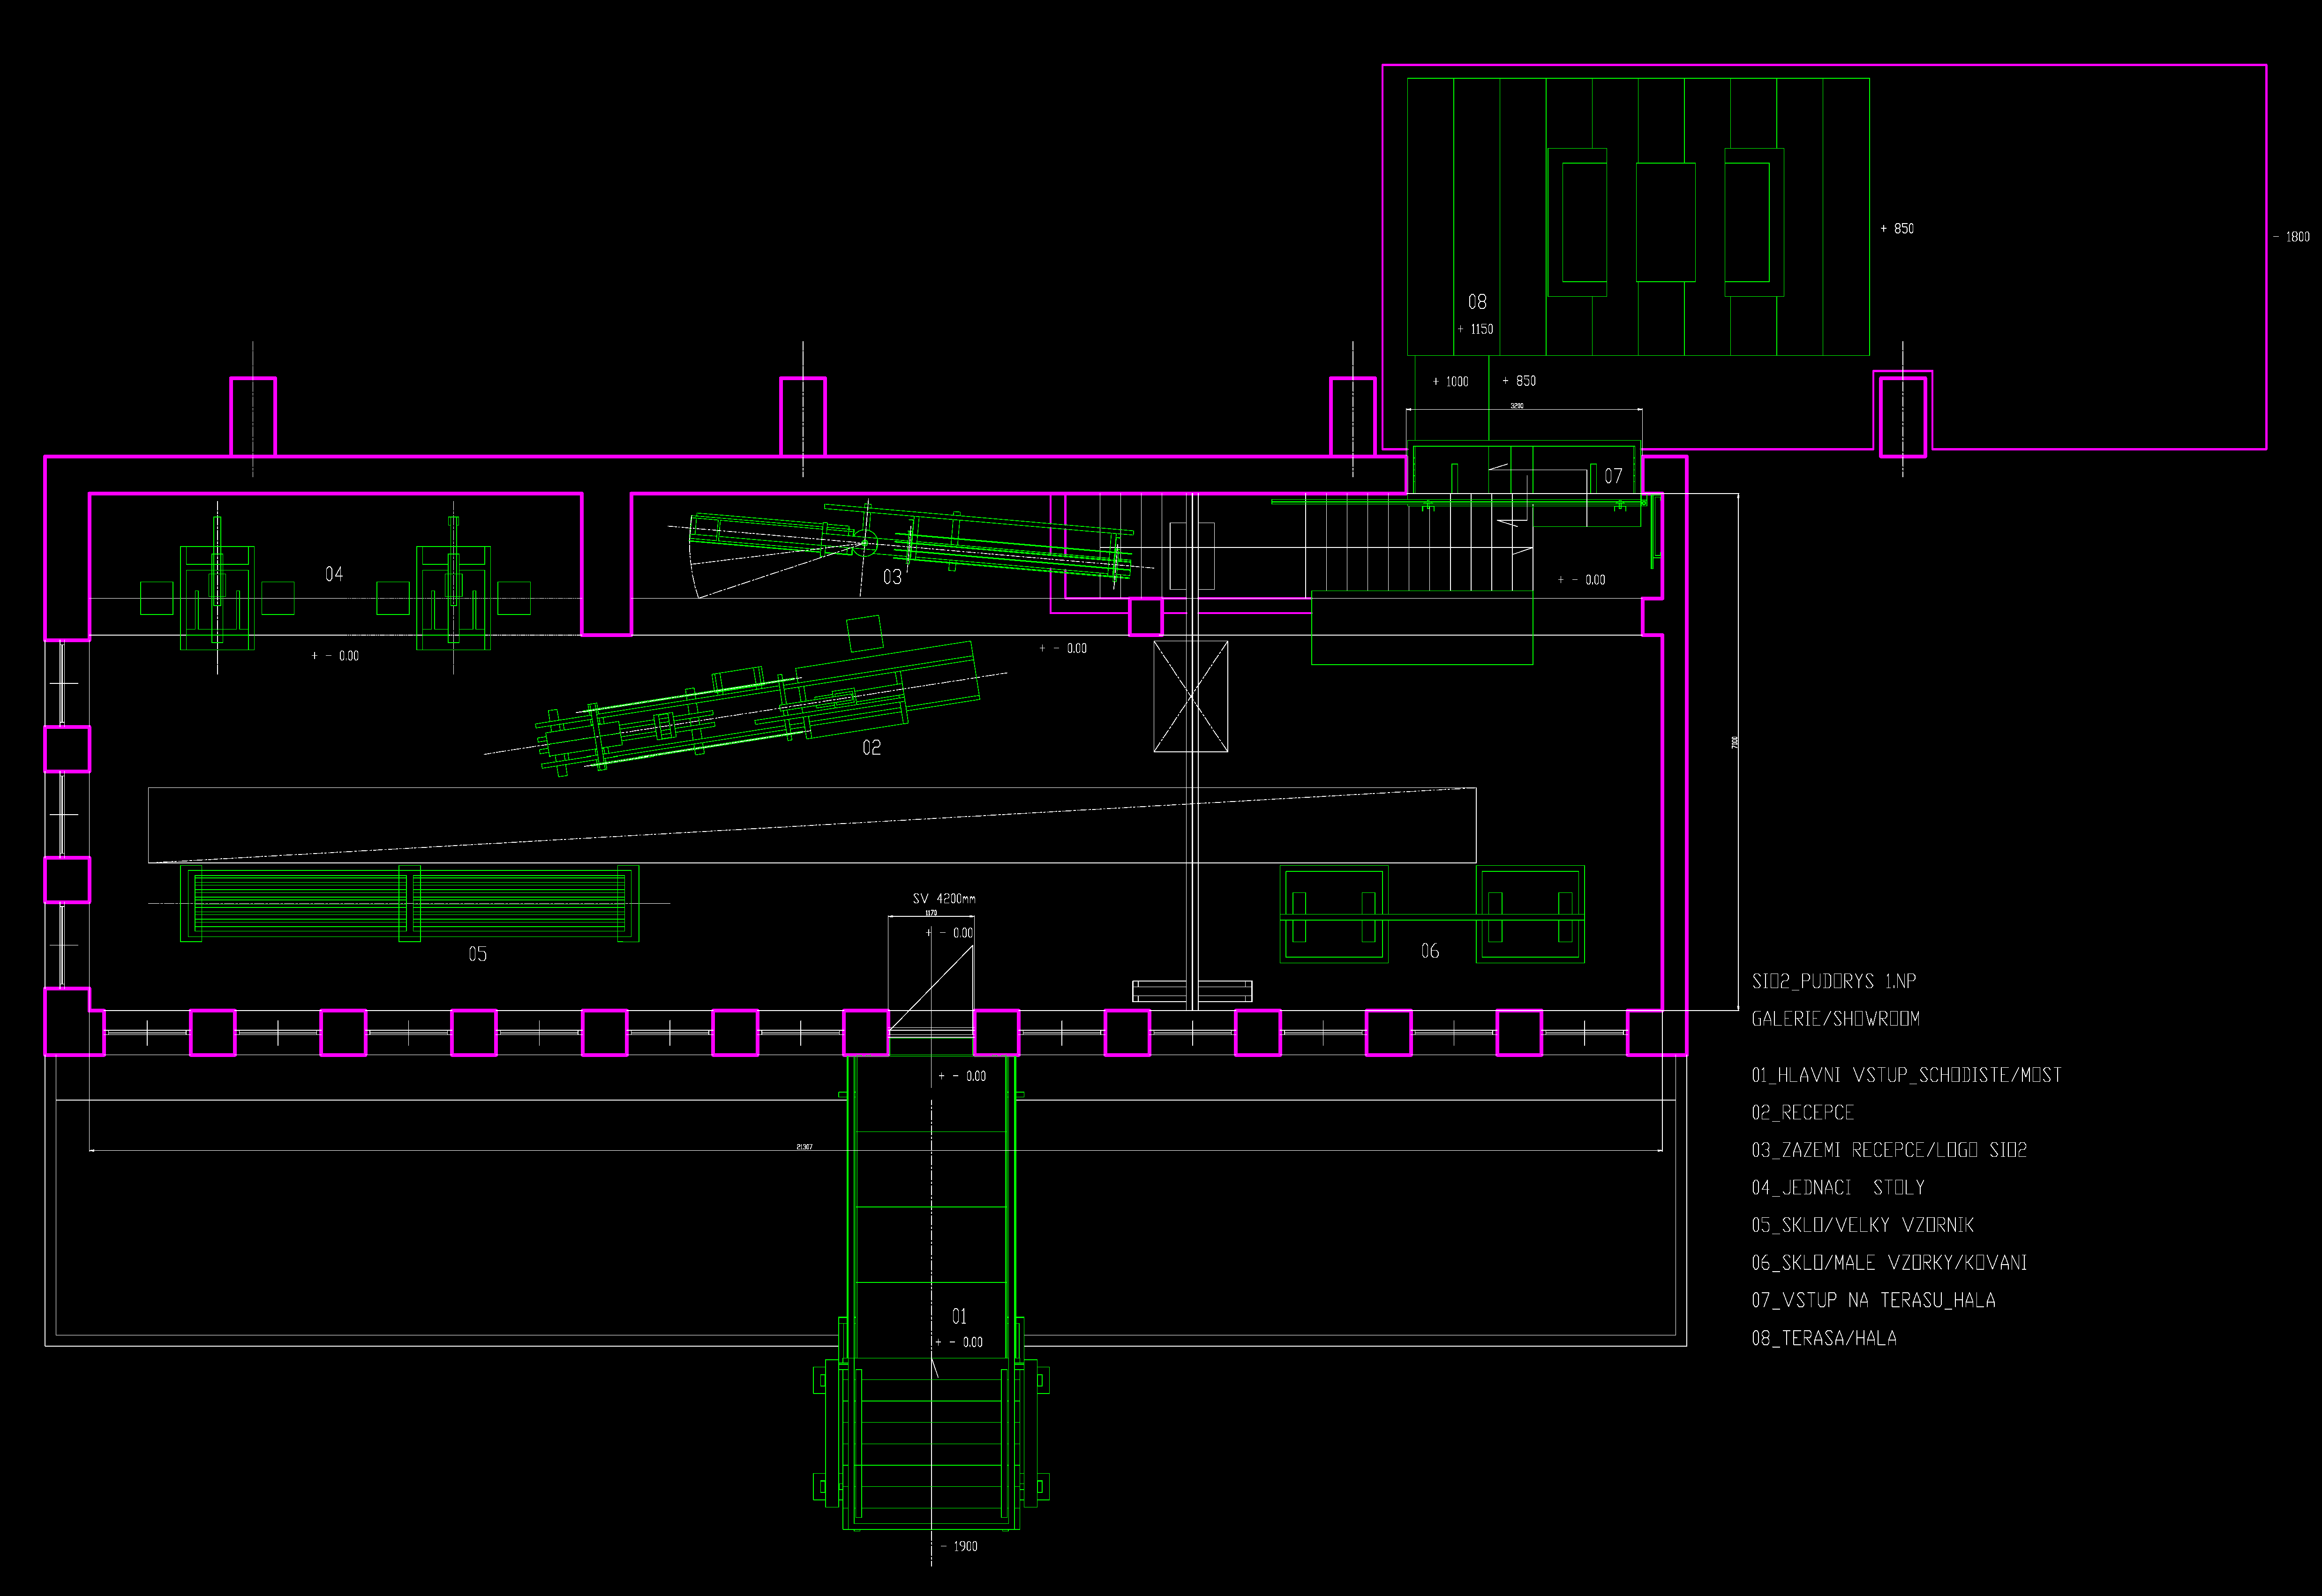2322x1596 pixels.
Task: Click the 08 label on the terrace
Action: pos(1477,302)
